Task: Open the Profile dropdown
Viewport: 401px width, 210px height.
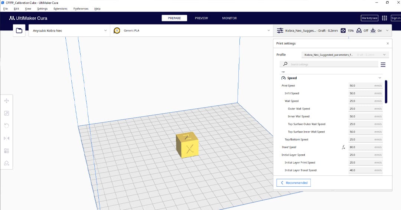Action: point(345,55)
